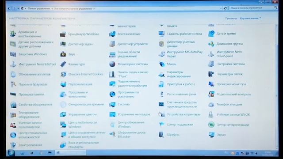The height and width of the screenshot is (159, 283).
Task: Open Инструмент Nero DriveSpeed link
Action: pos(229,54)
